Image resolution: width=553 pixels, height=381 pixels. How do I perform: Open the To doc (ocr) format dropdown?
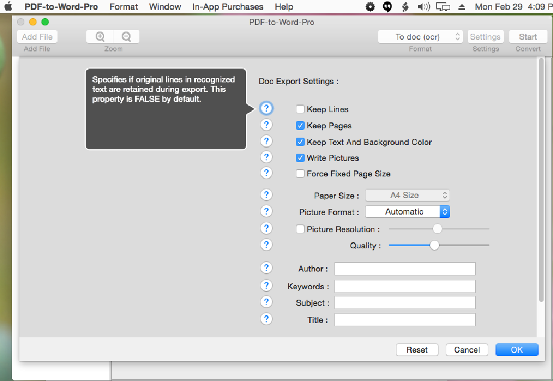[420, 36]
